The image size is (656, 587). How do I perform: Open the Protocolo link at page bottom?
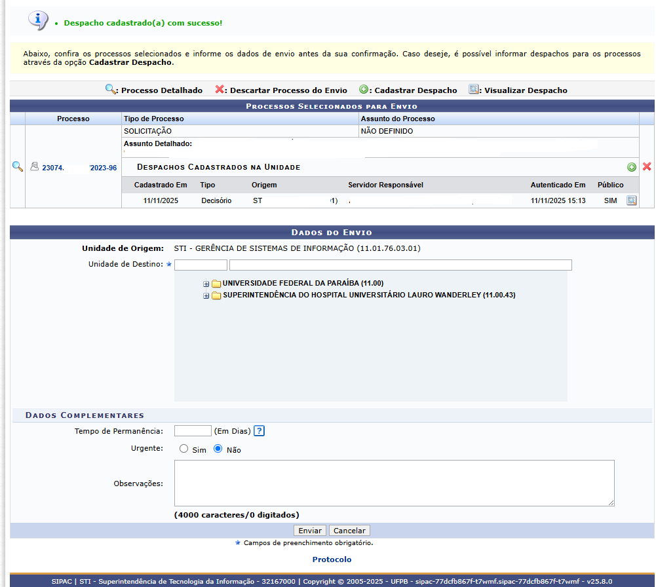click(332, 559)
